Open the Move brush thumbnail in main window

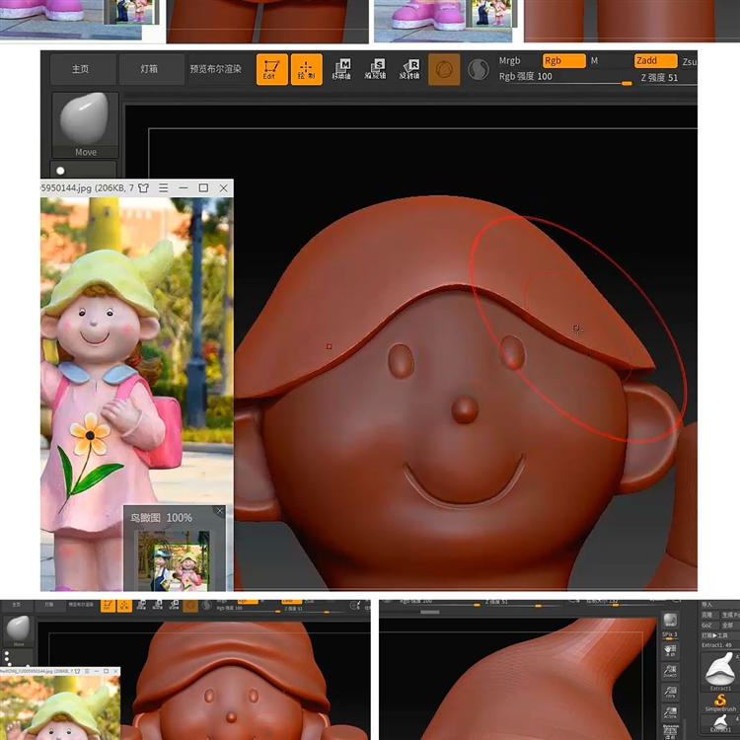click(x=85, y=124)
